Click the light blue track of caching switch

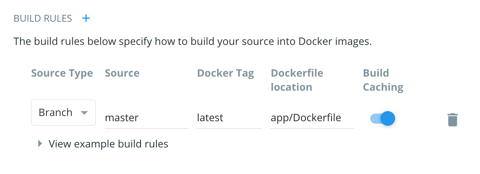(x=375, y=118)
